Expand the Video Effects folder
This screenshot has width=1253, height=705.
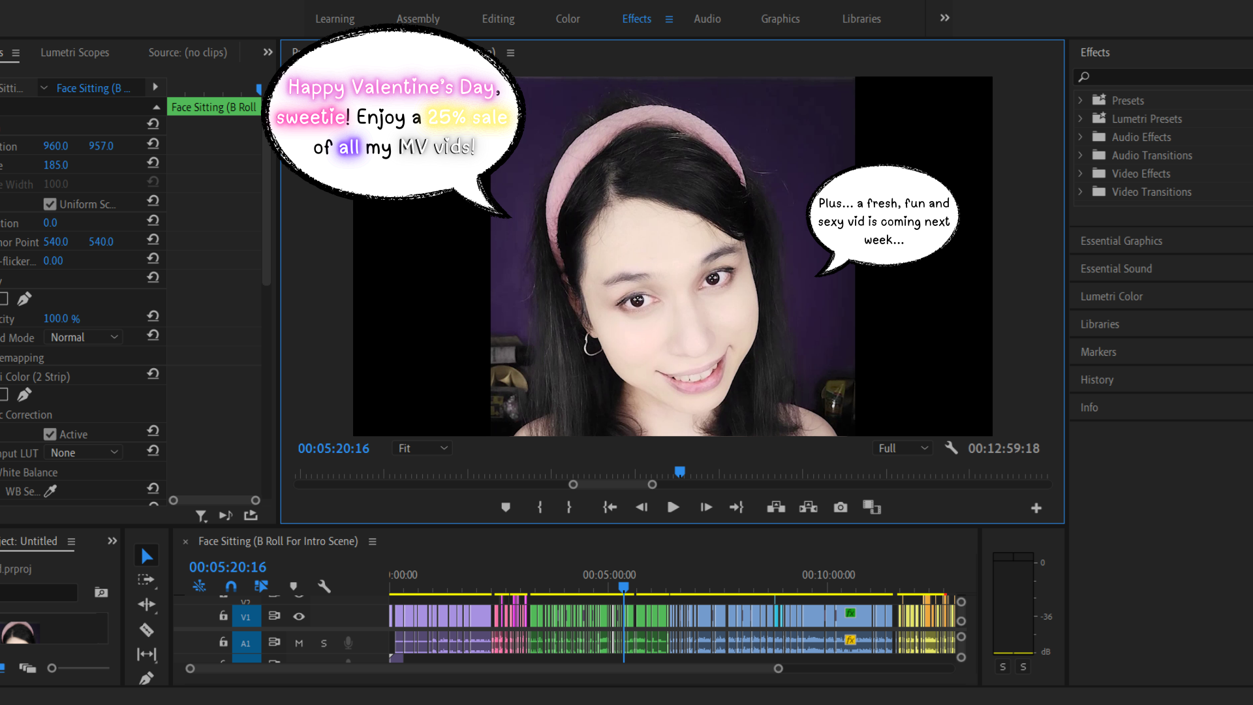click(1080, 174)
